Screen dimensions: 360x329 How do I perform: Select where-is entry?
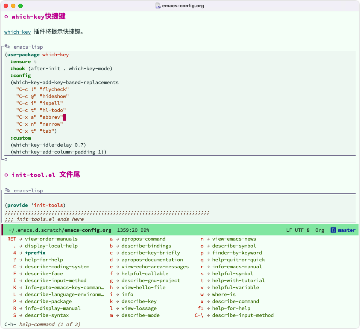click(224, 294)
